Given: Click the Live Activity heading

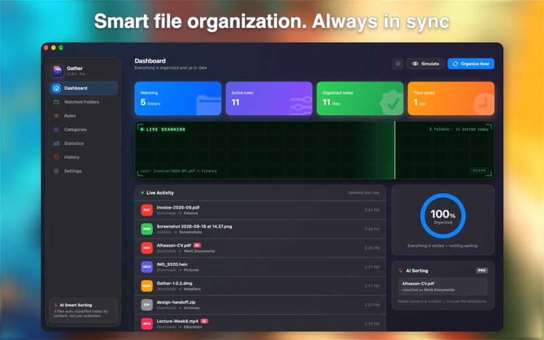Looking at the screenshot, I should tap(160, 193).
